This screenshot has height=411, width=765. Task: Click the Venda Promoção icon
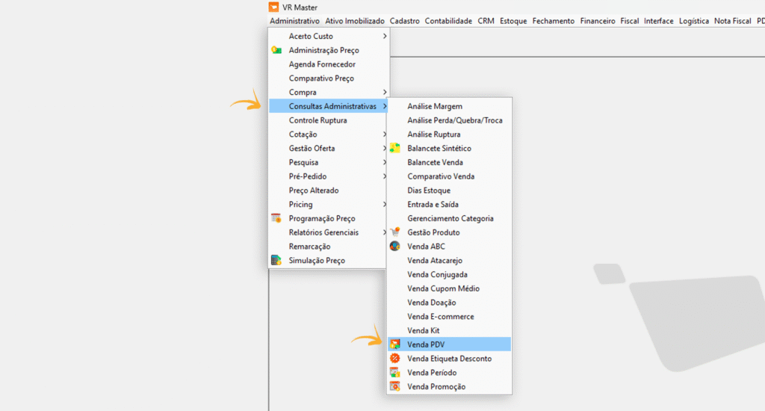394,386
